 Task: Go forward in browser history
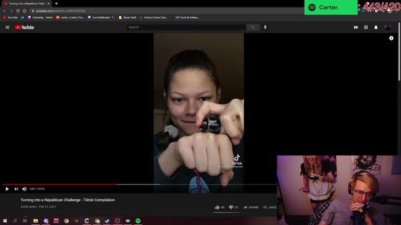click(11, 11)
